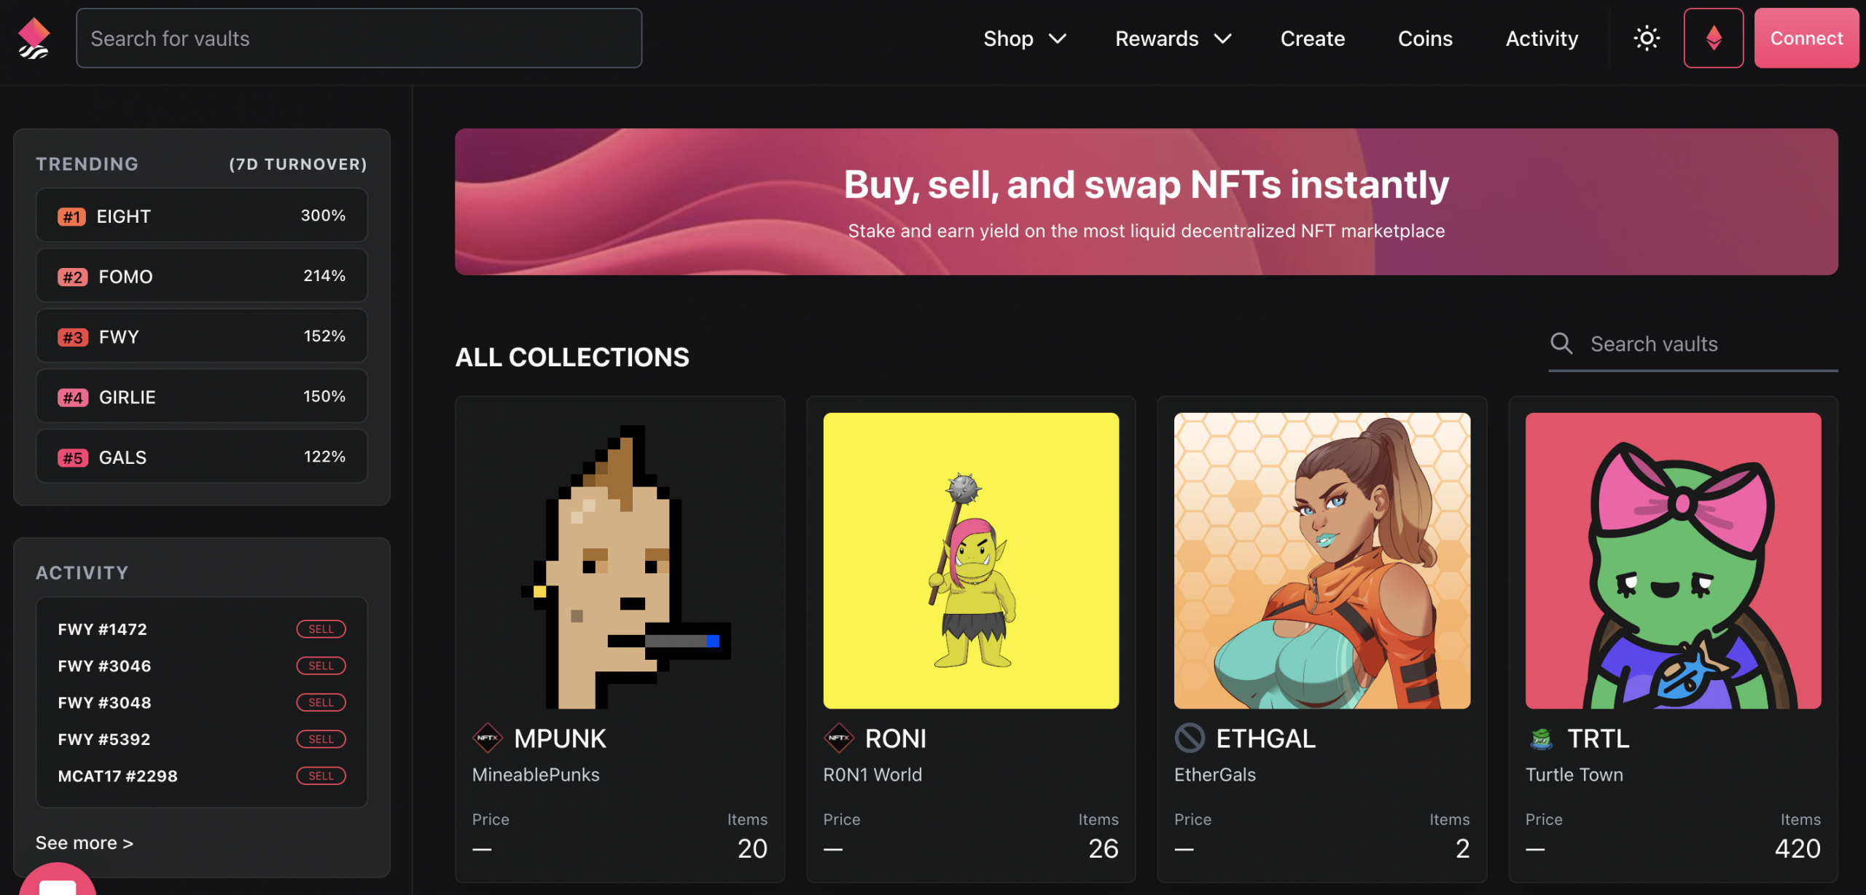This screenshot has height=895, width=1866.
Task: Focus the 'Search for vaults' header field
Action: pyautogui.click(x=359, y=38)
